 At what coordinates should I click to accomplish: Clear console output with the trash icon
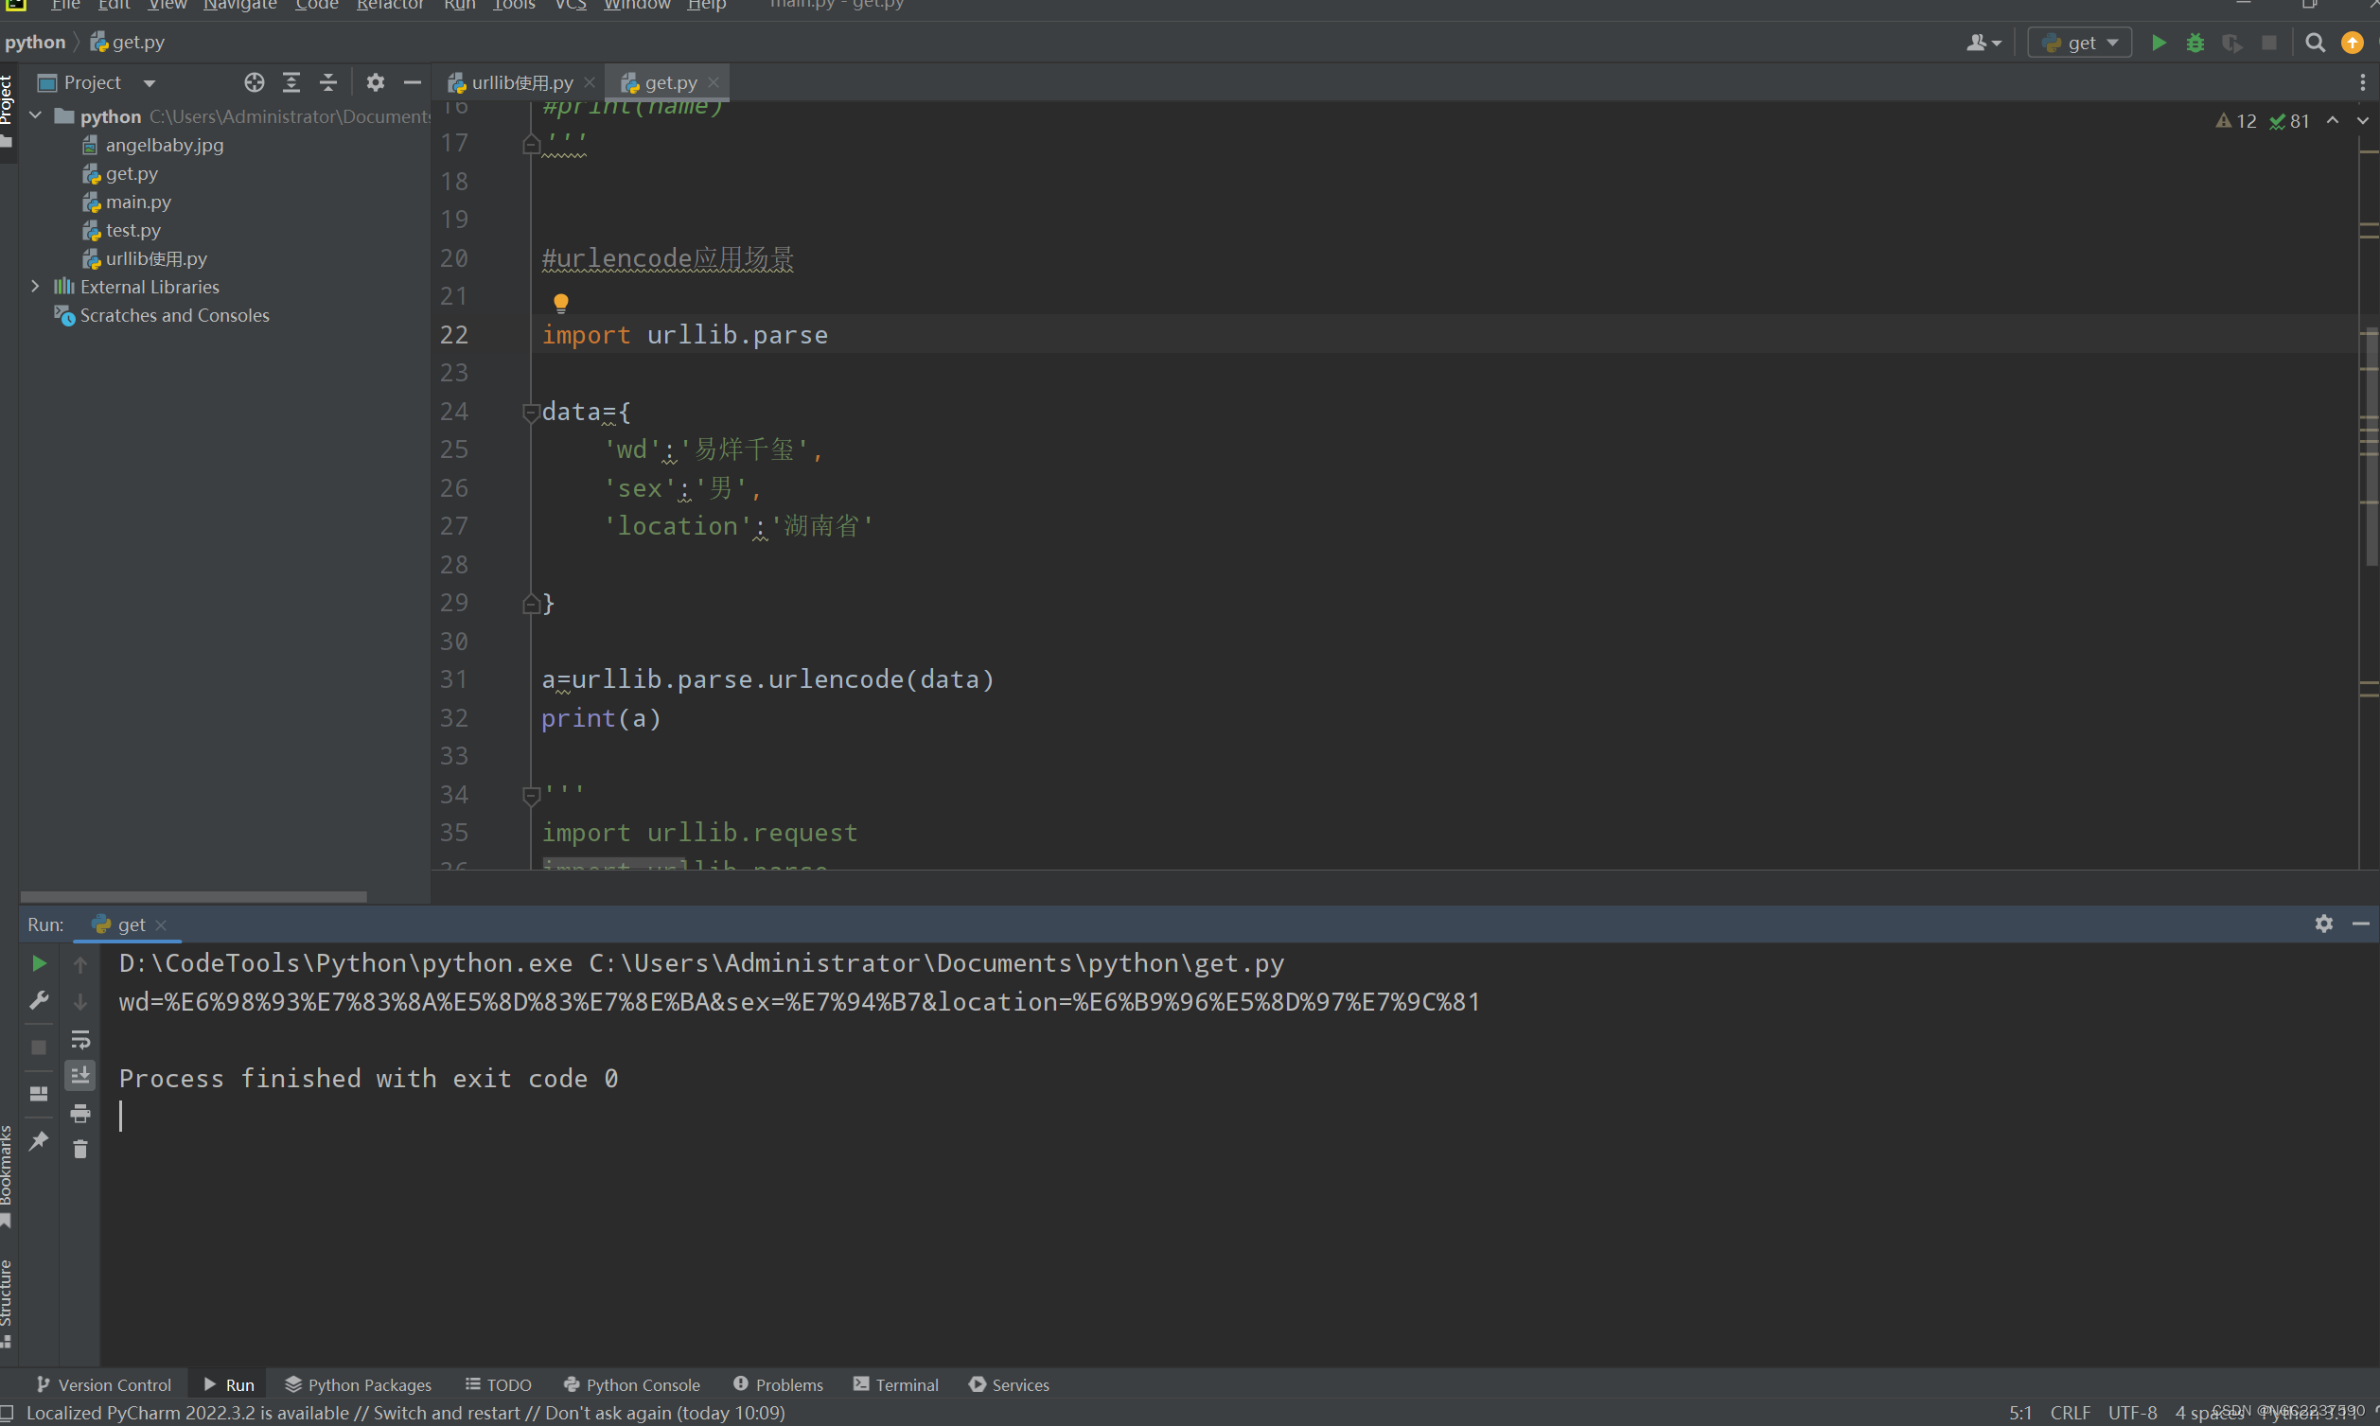click(x=79, y=1150)
